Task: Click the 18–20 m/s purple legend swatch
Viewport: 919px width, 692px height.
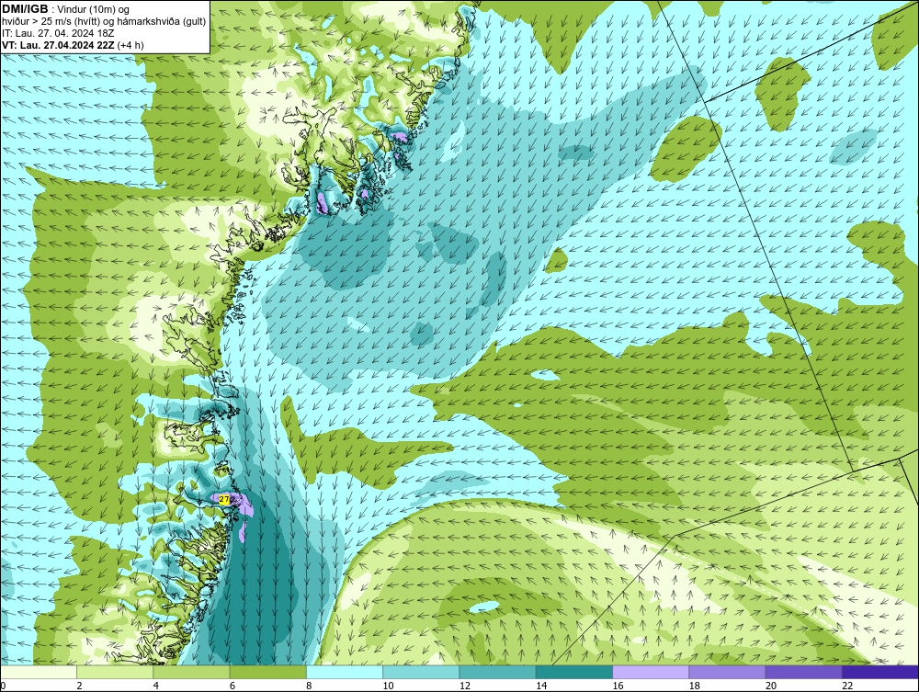Action: 727,672
